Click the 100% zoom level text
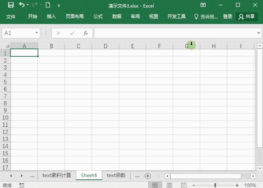 [x=250, y=185]
